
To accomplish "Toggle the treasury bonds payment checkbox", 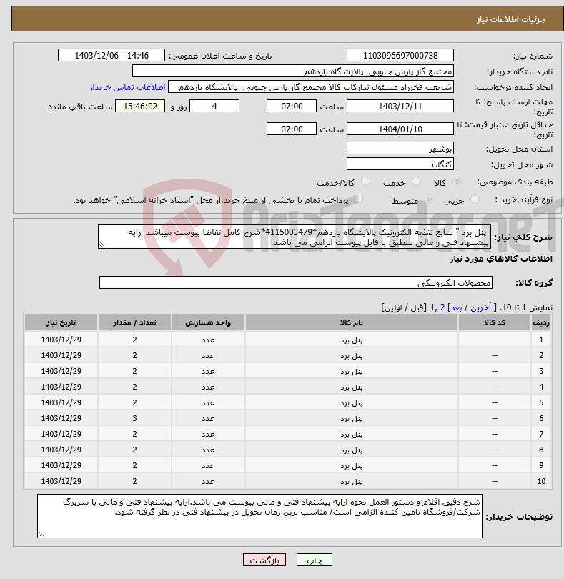I will (x=360, y=199).
